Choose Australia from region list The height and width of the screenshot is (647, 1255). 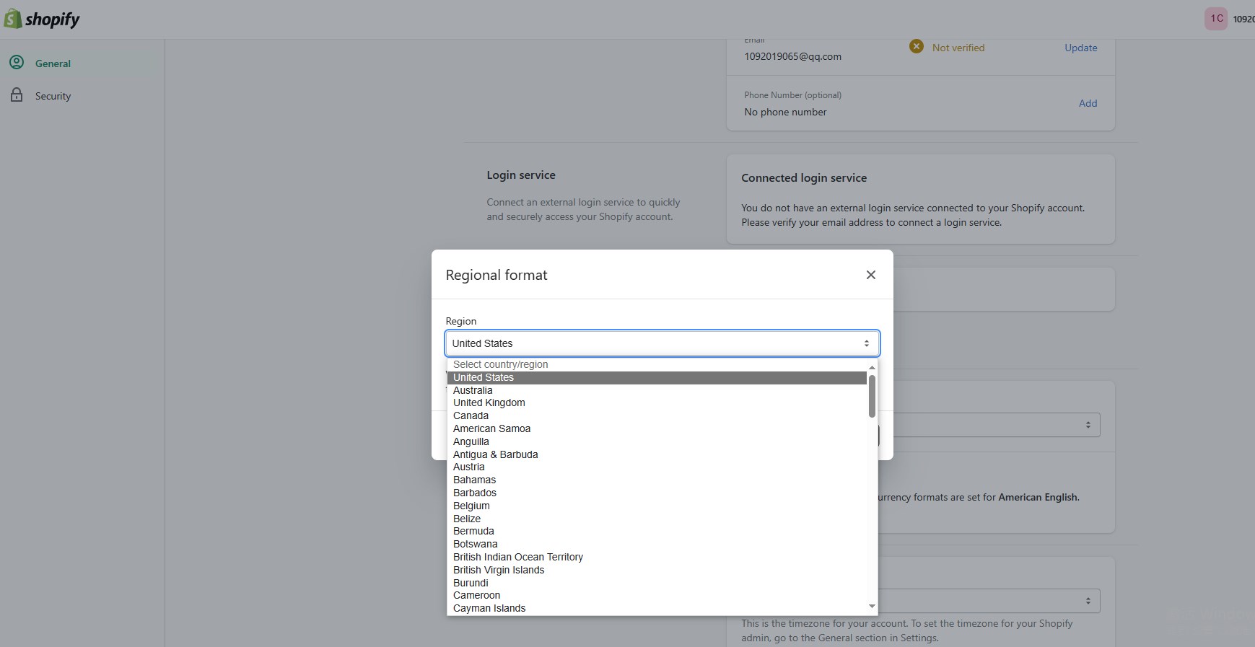tap(657, 390)
